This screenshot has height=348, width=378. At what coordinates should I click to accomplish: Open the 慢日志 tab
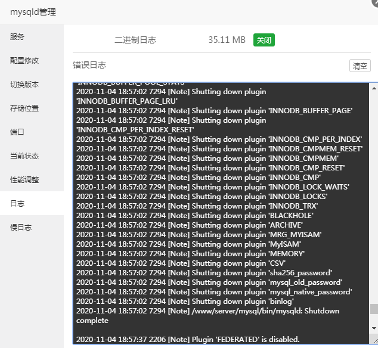click(x=32, y=227)
